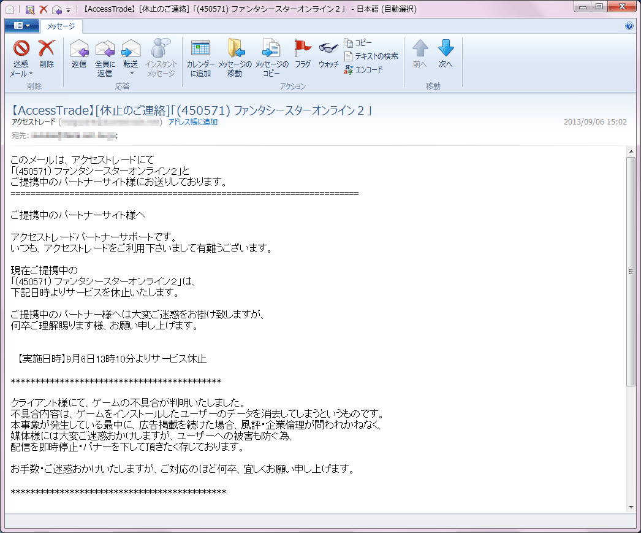Click the line ご提携中のパートナーサイト様にお送りしております。

(x=118, y=182)
